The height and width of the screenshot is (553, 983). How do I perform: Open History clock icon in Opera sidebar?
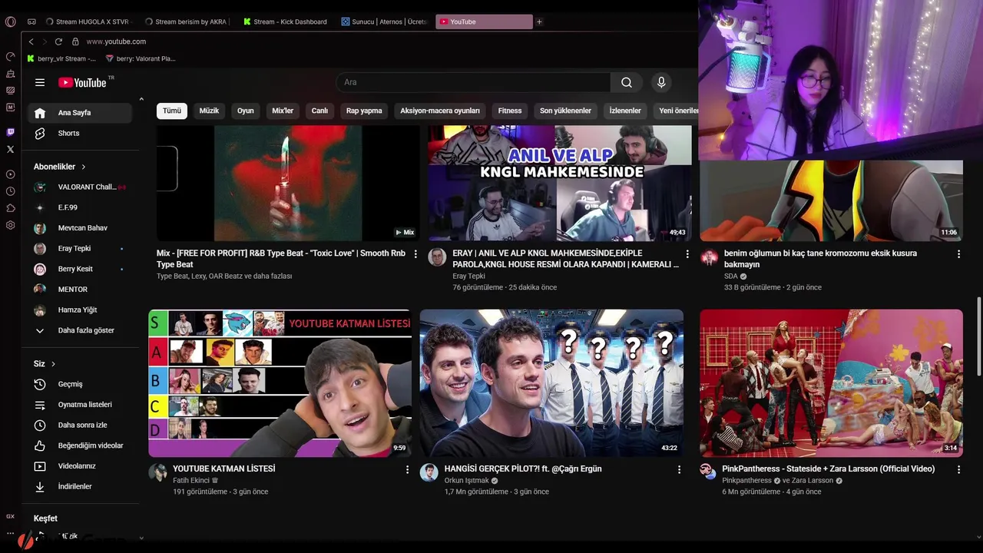coord(11,191)
